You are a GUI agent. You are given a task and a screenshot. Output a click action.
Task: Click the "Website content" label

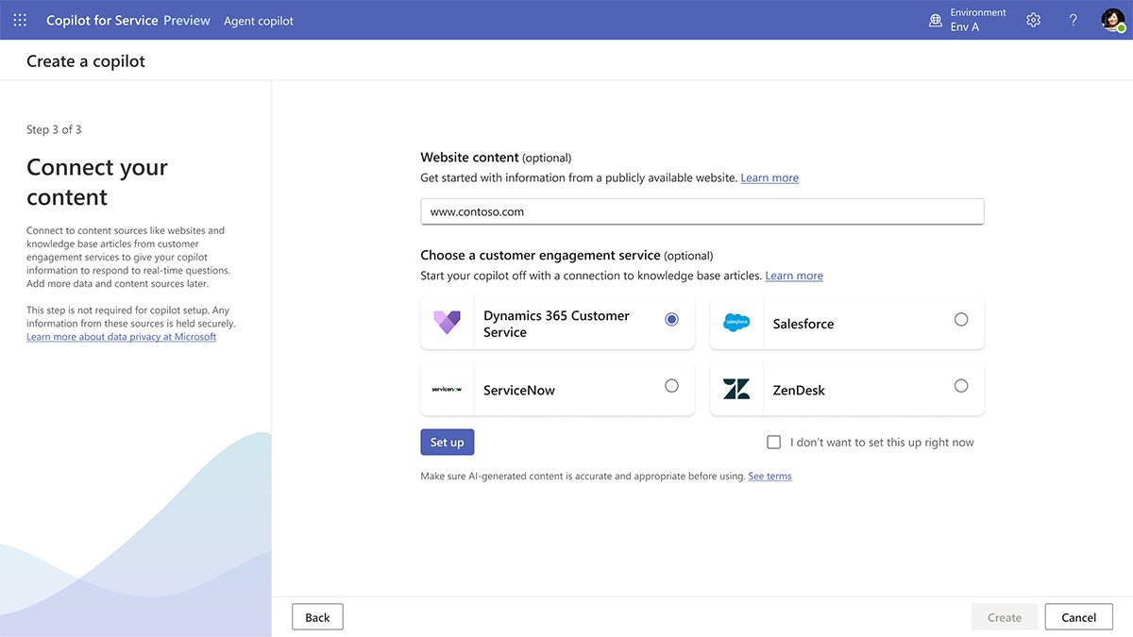tap(469, 158)
